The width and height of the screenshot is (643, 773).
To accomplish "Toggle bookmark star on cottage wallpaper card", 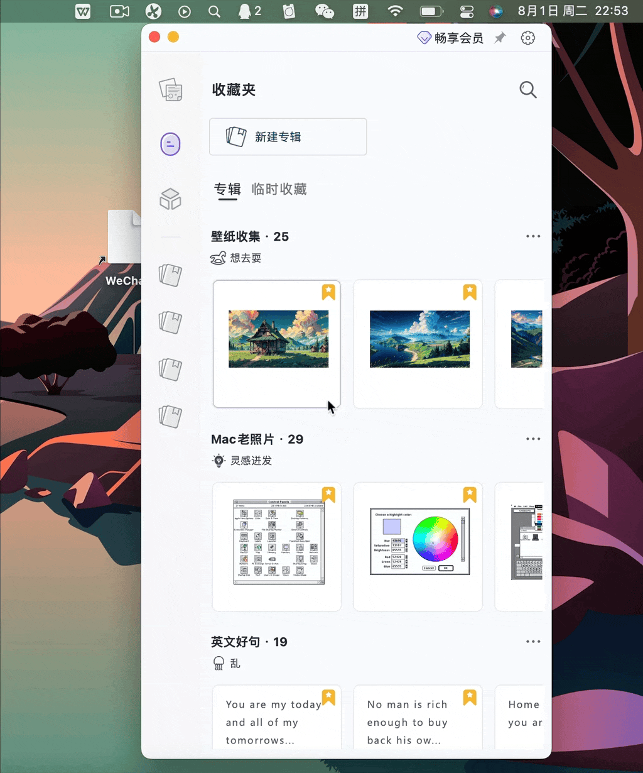I will [328, 292].
